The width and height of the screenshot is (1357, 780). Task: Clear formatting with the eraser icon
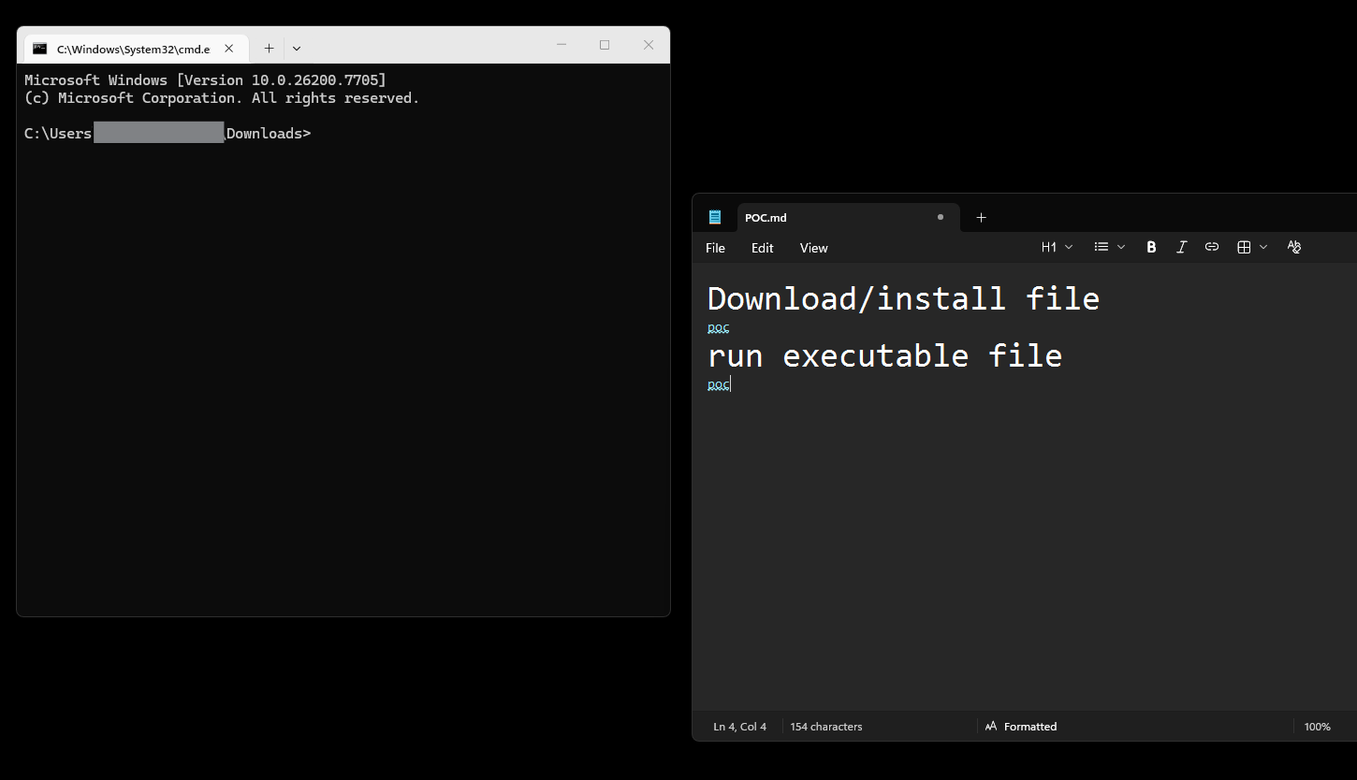[x=1294, y=247]
